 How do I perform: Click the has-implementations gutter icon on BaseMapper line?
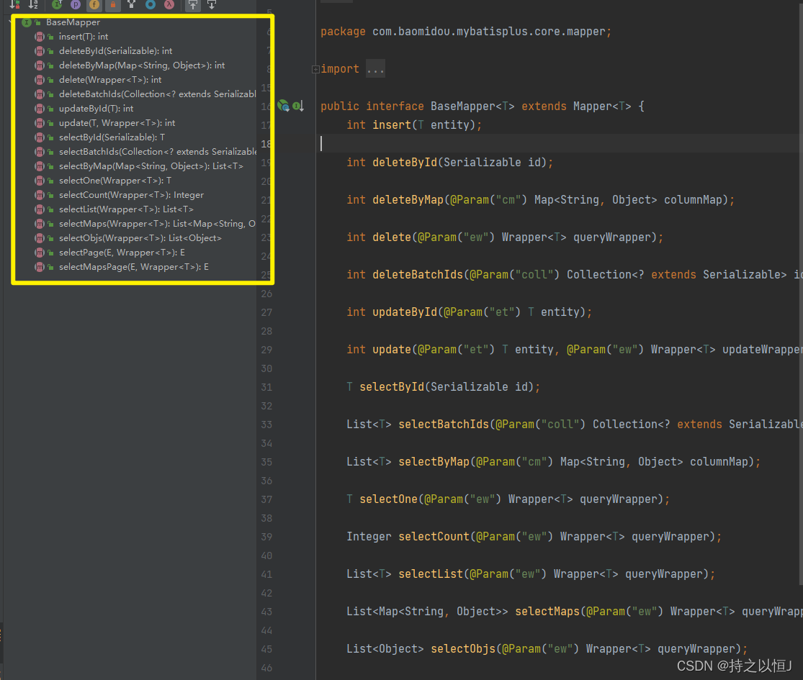point(283,106)
